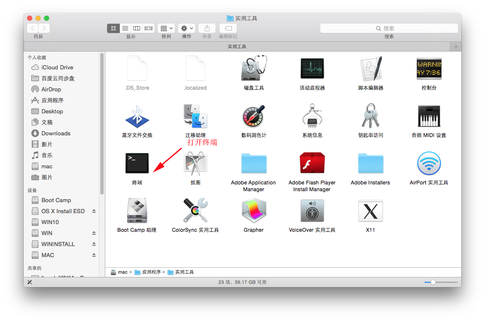Open the Grapher app
Viewport: 485px width, 321px height.
254,211
